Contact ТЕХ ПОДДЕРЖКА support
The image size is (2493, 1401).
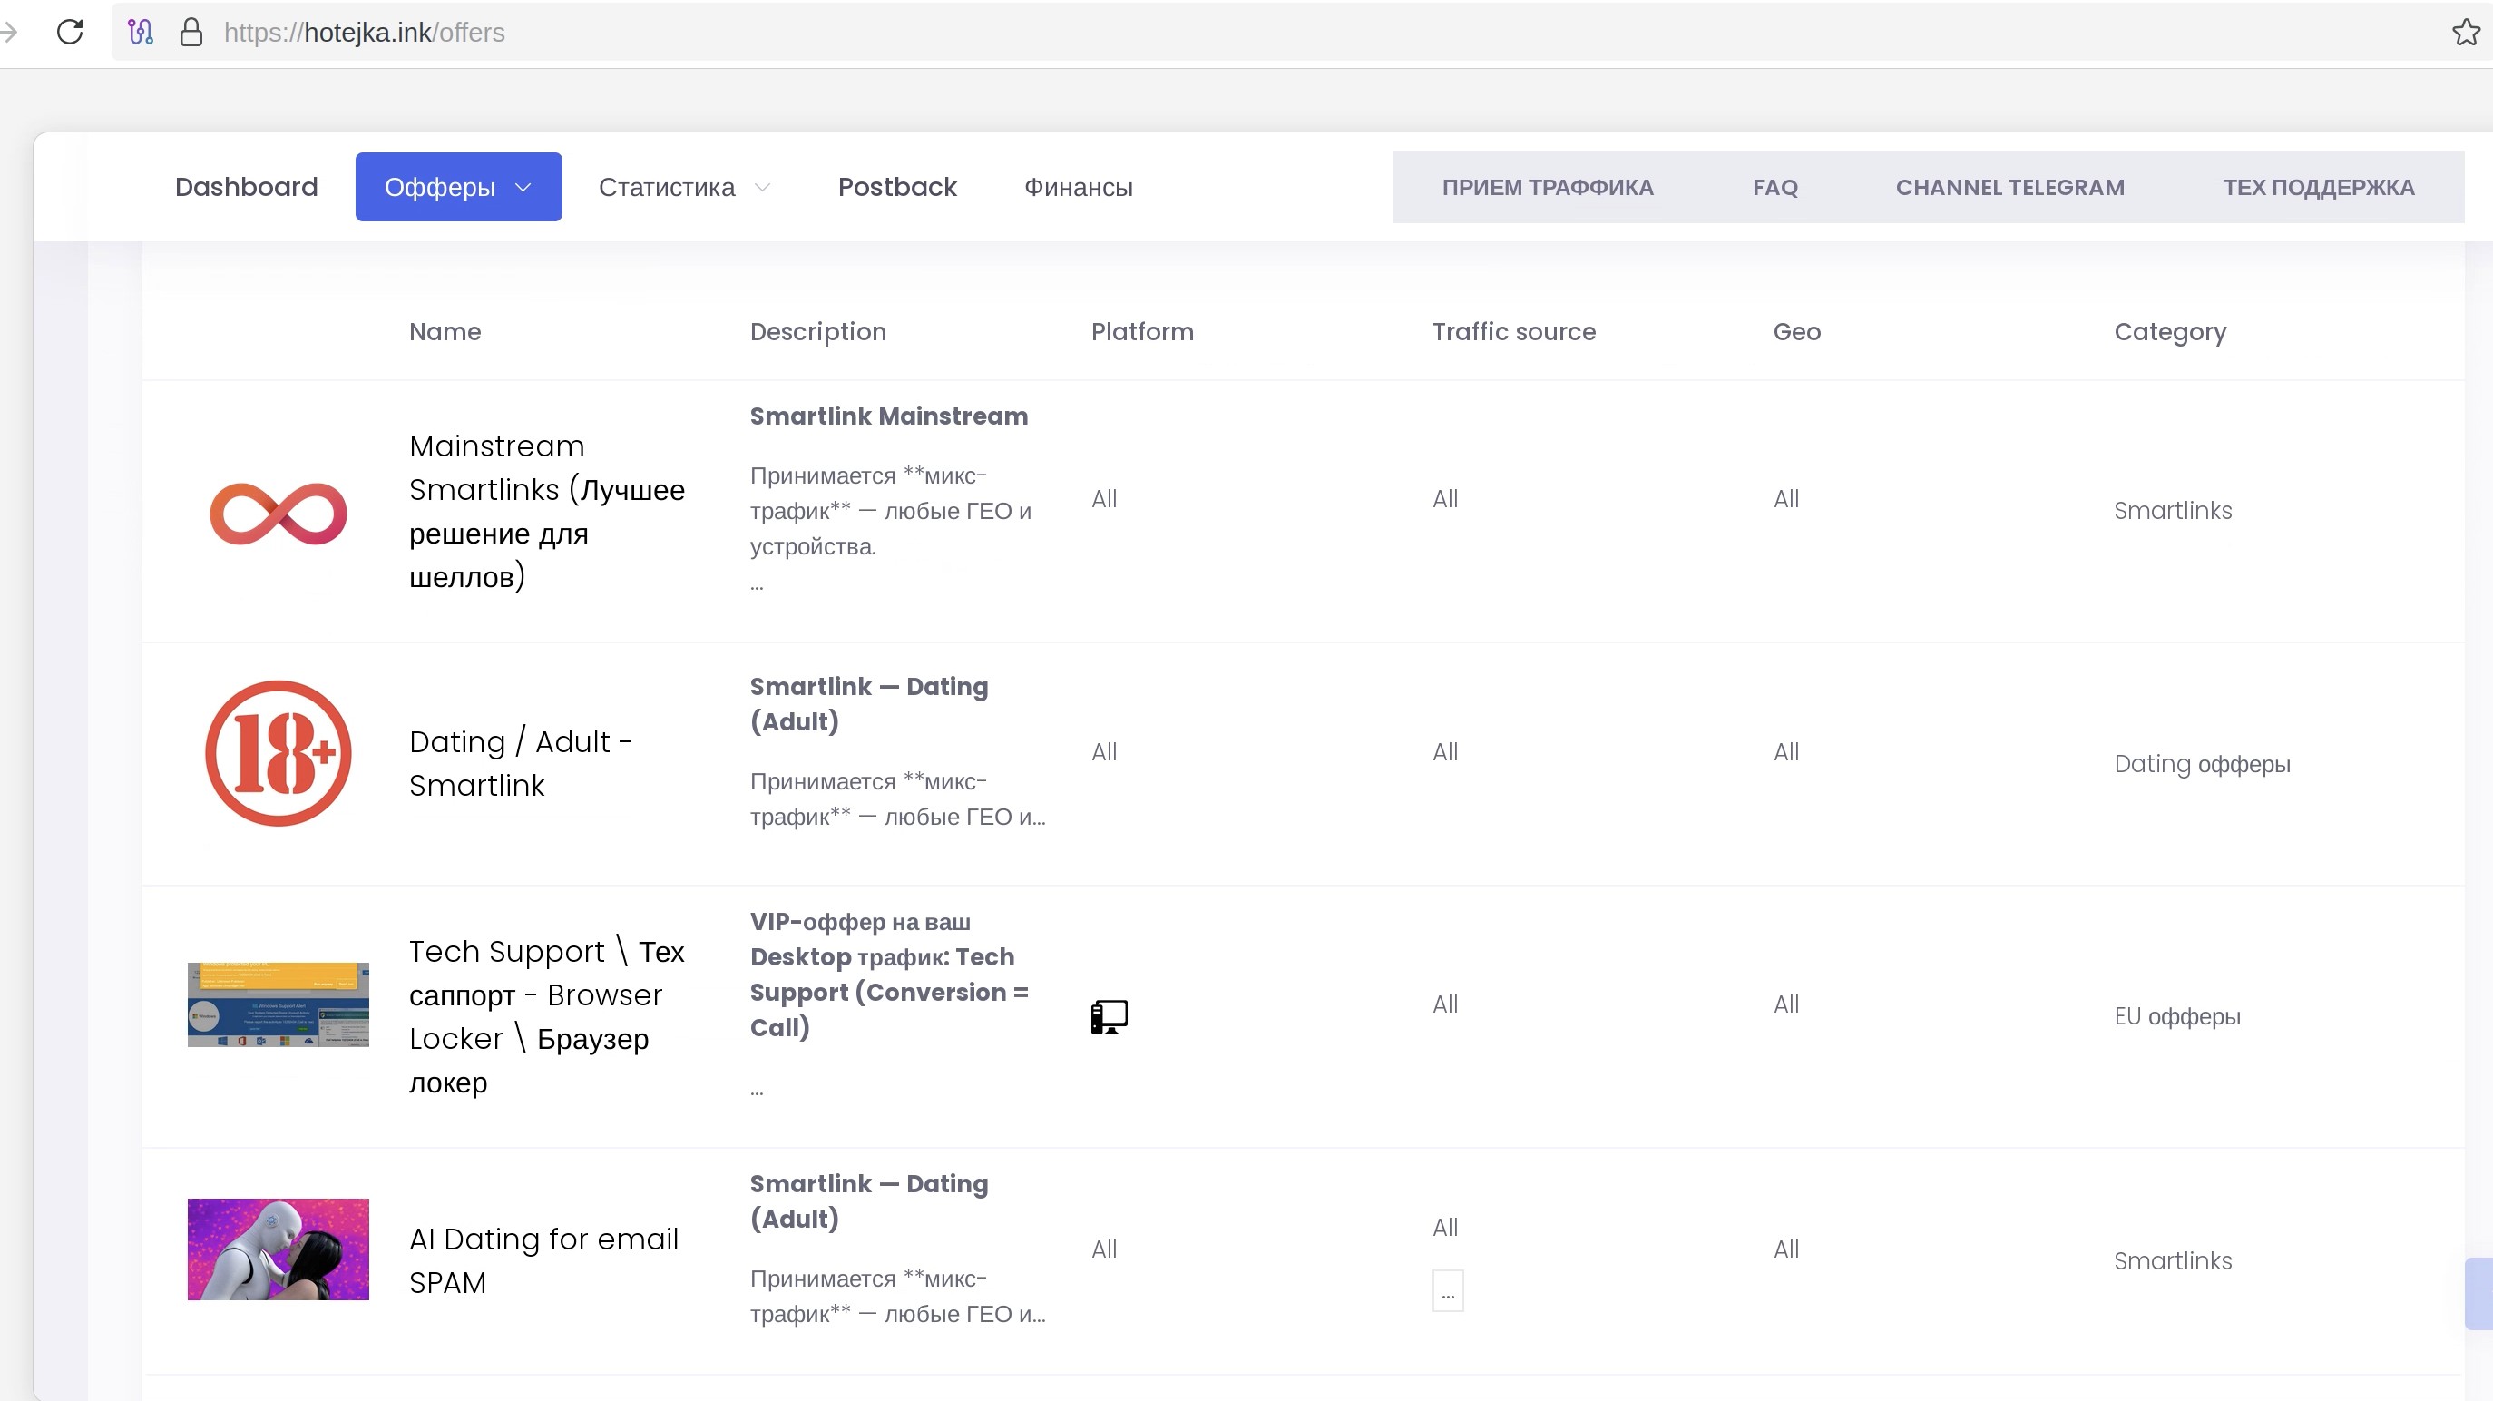coord(2319,187)
